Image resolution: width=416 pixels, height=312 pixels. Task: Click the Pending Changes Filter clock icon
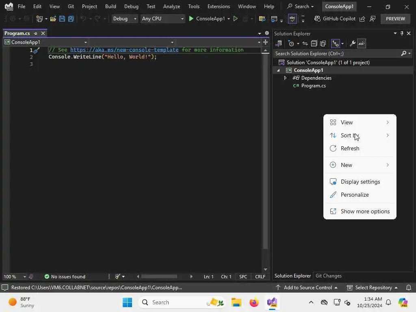[291, 43]
